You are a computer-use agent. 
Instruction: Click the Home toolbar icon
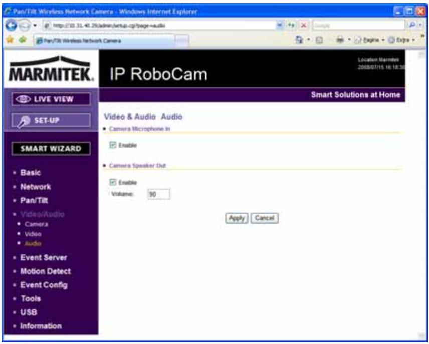coord(299,40)
